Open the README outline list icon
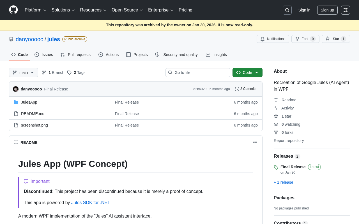Image resolution: width=359 pixels, height=224 pixels. [255, 143]
